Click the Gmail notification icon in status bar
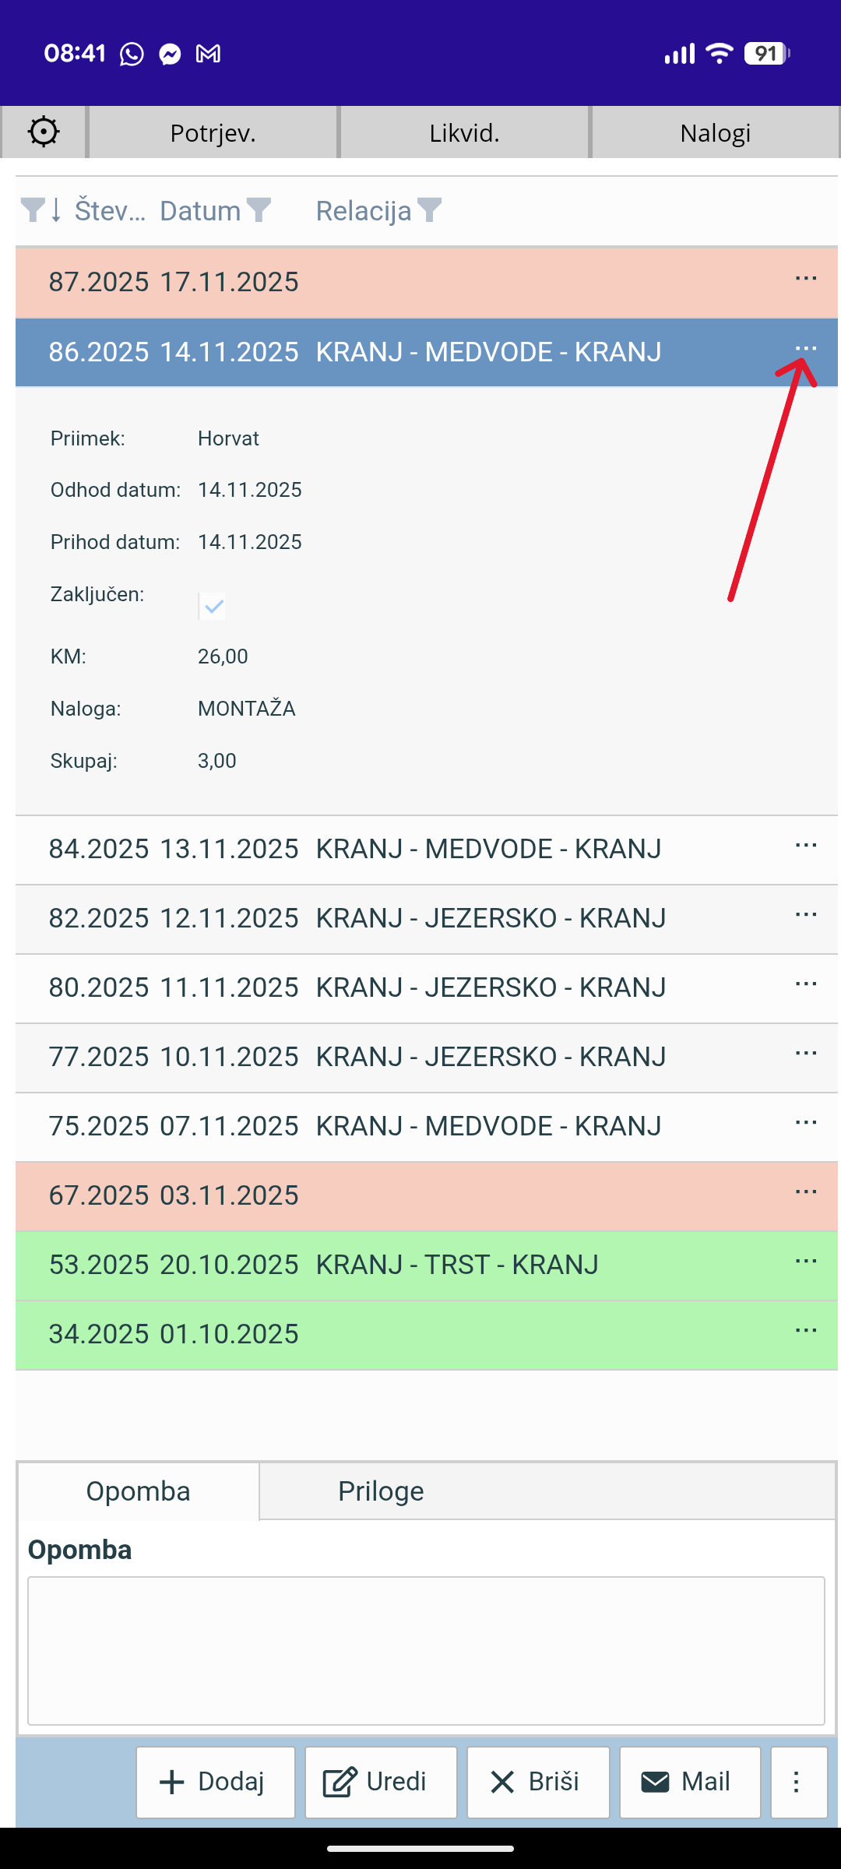This screenshot has height=1869, width=841. [208, 54]
